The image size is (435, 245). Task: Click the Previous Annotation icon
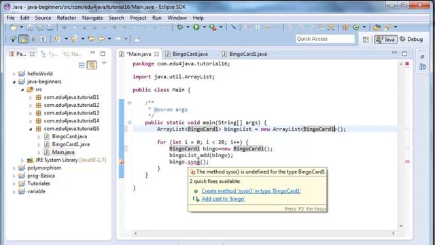(x=73, y=39)
